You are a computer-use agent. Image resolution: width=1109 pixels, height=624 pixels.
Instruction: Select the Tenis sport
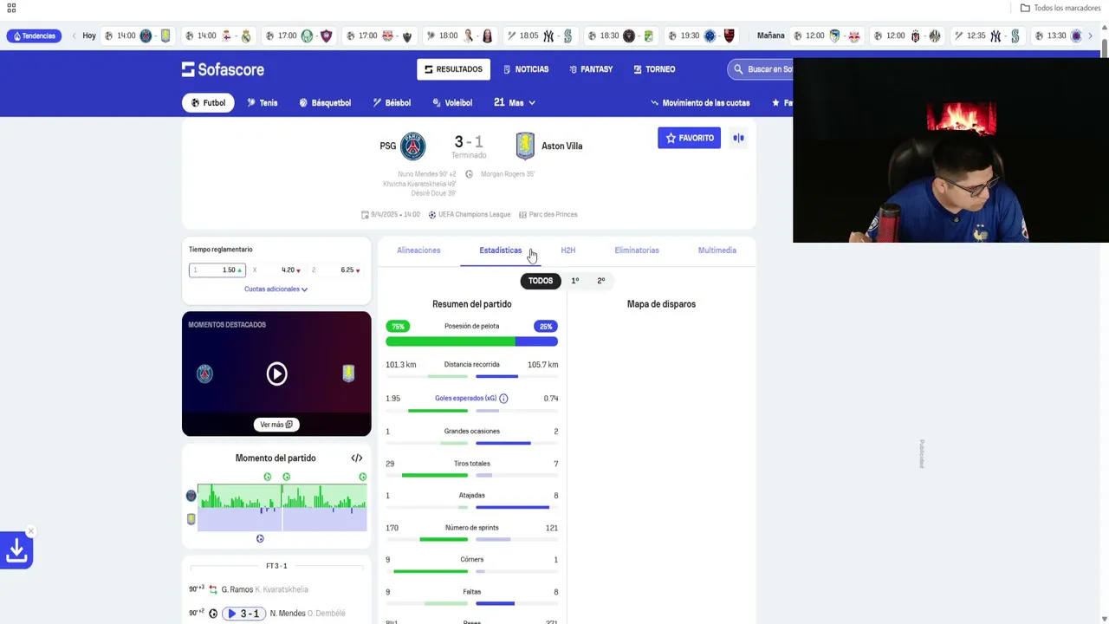263,102
